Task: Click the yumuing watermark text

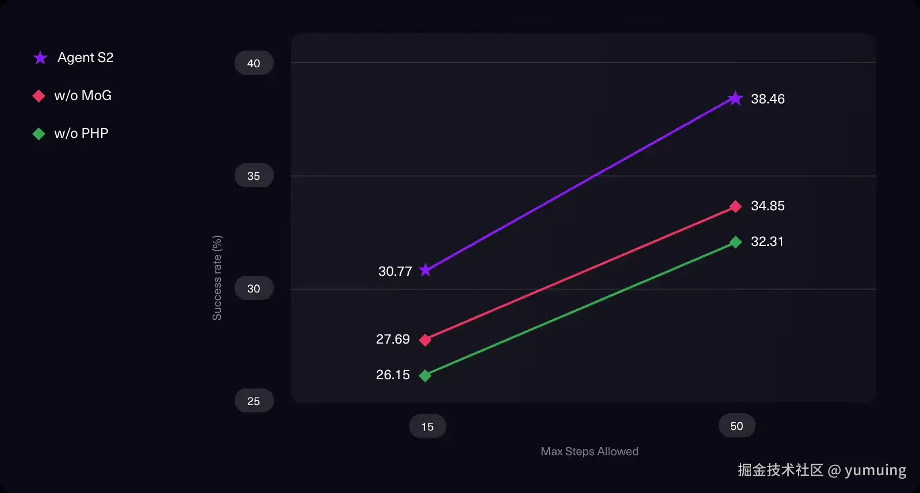Action: click(x=875, y=470)
